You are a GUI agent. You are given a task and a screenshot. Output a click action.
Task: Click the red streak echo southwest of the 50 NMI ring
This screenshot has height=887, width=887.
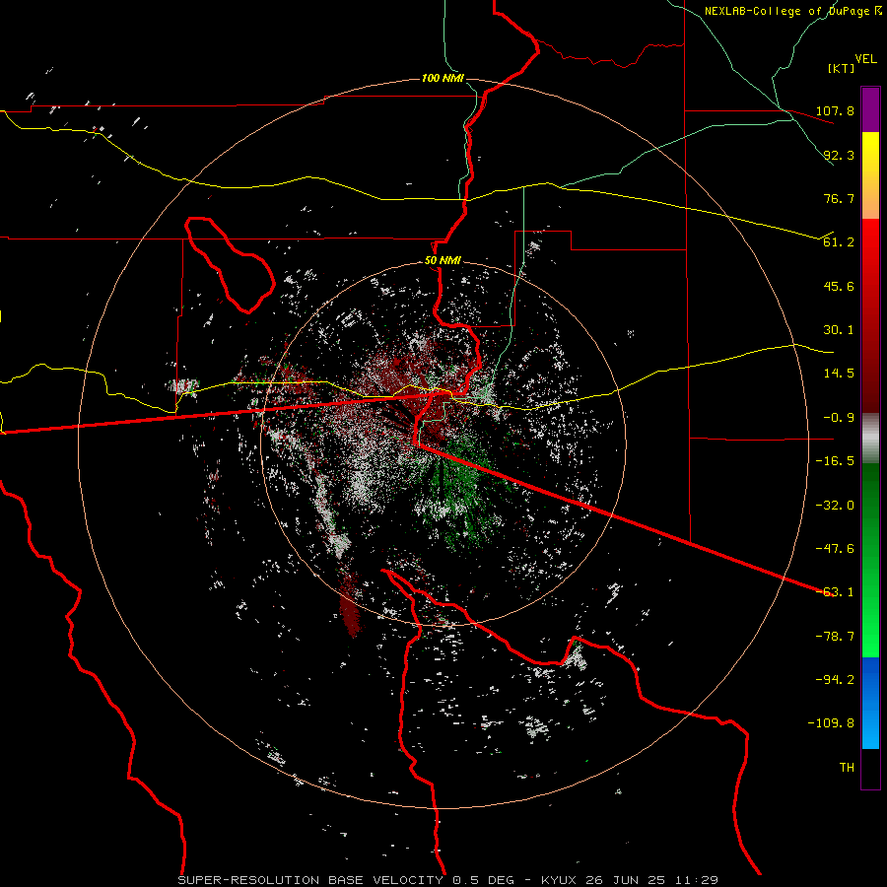pyautogui.click(x=351, y=614)
